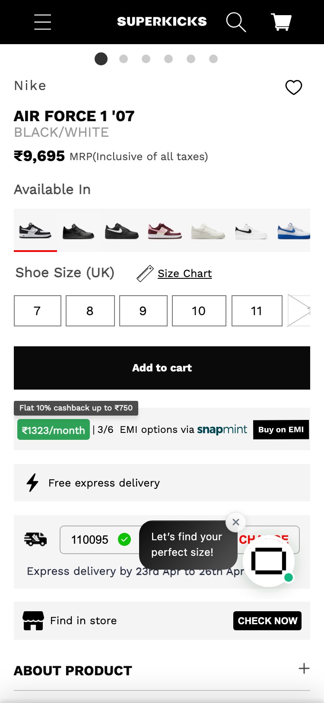The height and width of the screenshot is (703, 324).
Task: Click the lightning icon for express delivery
Action: (32, 483)
